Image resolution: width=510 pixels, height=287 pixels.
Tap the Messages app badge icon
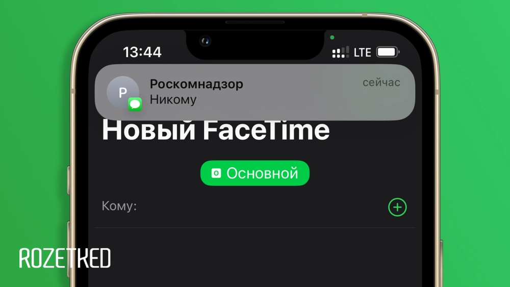135,105
